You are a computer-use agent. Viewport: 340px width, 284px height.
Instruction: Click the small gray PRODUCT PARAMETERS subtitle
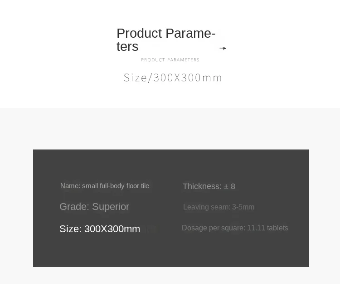(x=170, y=60)
